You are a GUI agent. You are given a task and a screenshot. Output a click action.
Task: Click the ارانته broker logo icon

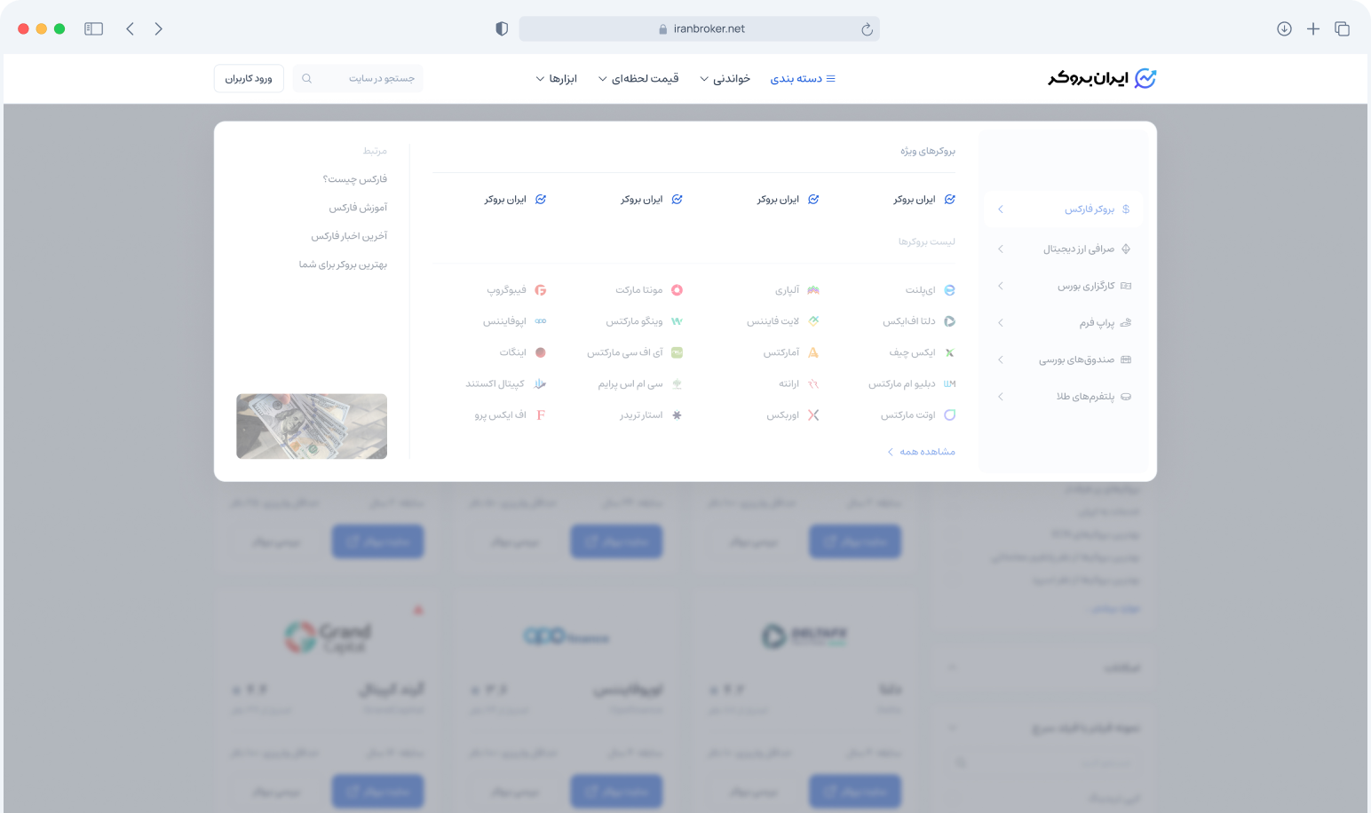[x=813, y=383]
